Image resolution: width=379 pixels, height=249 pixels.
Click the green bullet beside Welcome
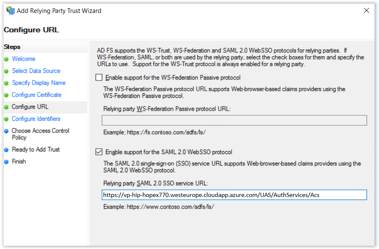6,59
